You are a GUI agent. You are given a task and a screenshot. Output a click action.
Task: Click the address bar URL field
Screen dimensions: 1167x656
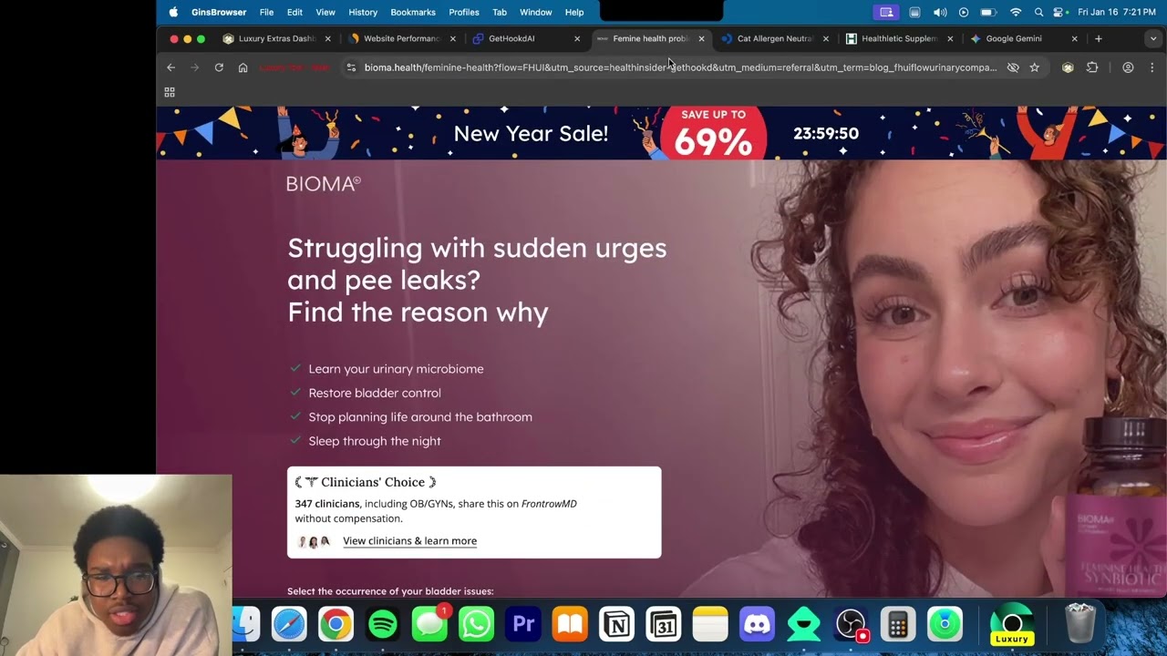(x=679, y=67)
